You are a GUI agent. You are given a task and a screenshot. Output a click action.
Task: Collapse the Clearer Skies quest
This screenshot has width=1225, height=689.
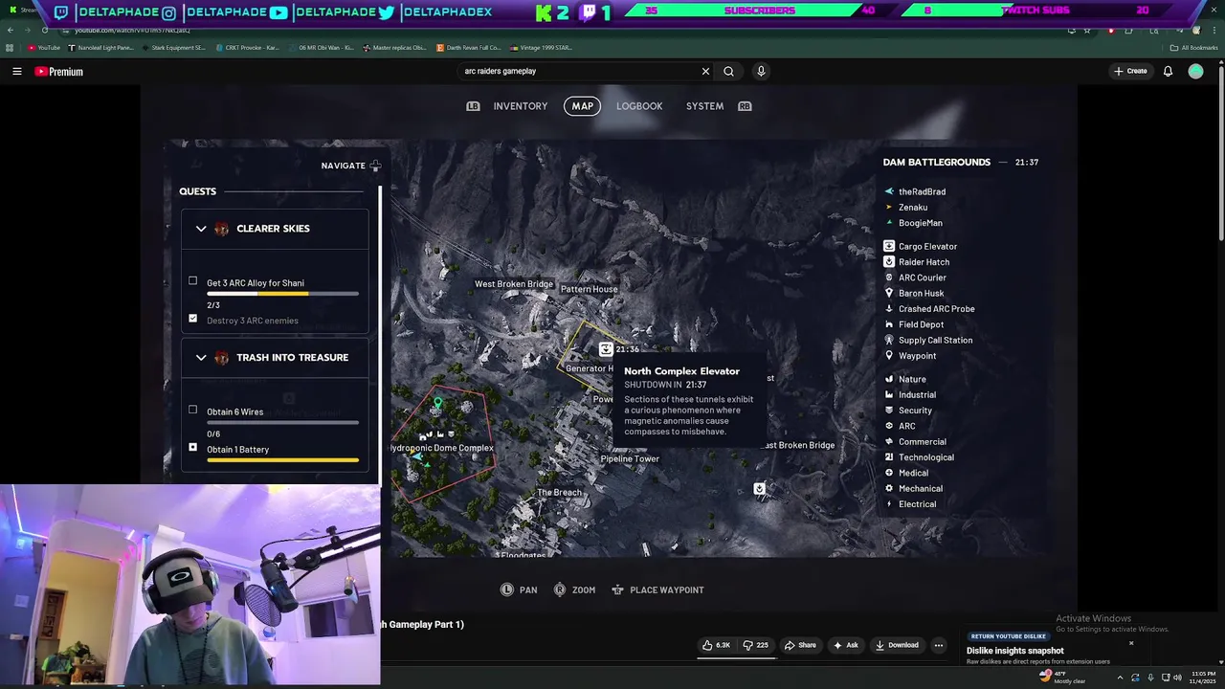(x=201, y=229)
